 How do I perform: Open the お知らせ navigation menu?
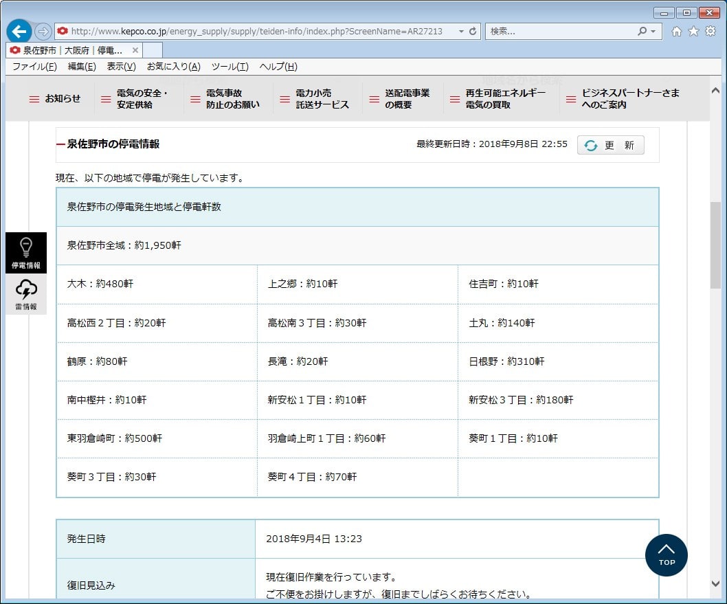(x=55, y=99)
